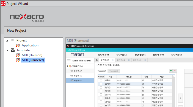Click the New Project heading
193x107 pixels.
click(x=16, y=30)
